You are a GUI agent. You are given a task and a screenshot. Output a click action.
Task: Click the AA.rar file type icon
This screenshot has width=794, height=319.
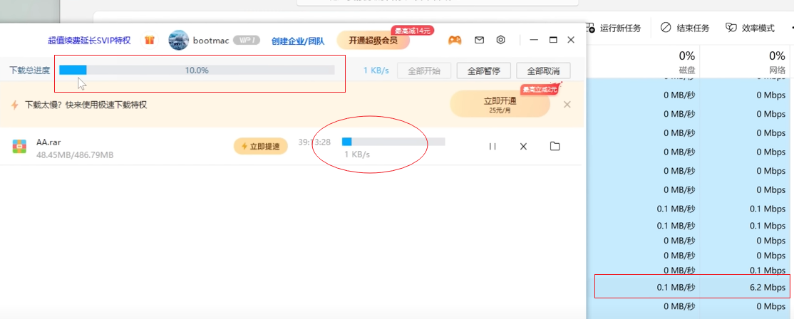click(19, 147)
